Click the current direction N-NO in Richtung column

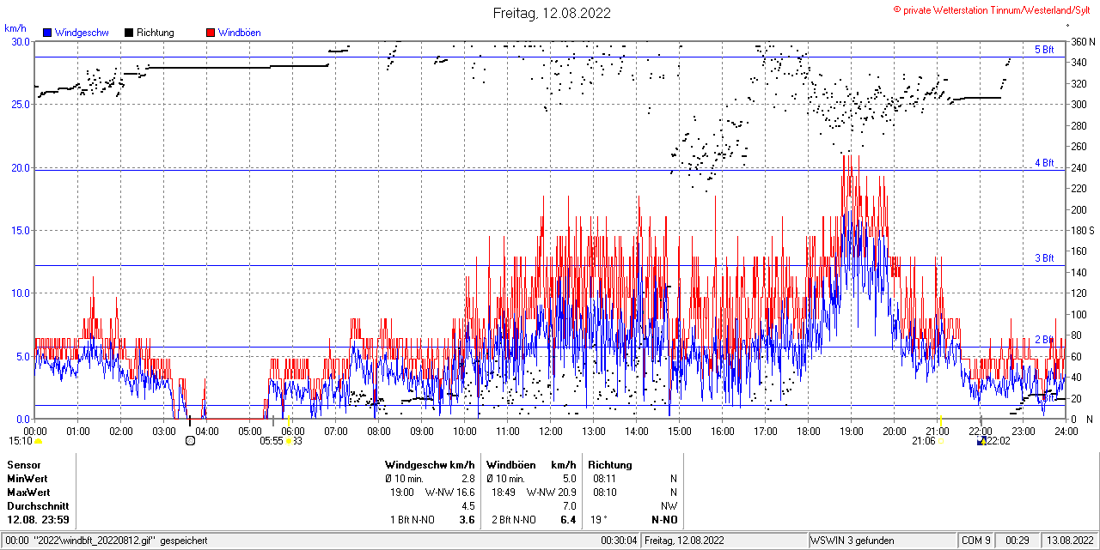(x=664, y=520)
